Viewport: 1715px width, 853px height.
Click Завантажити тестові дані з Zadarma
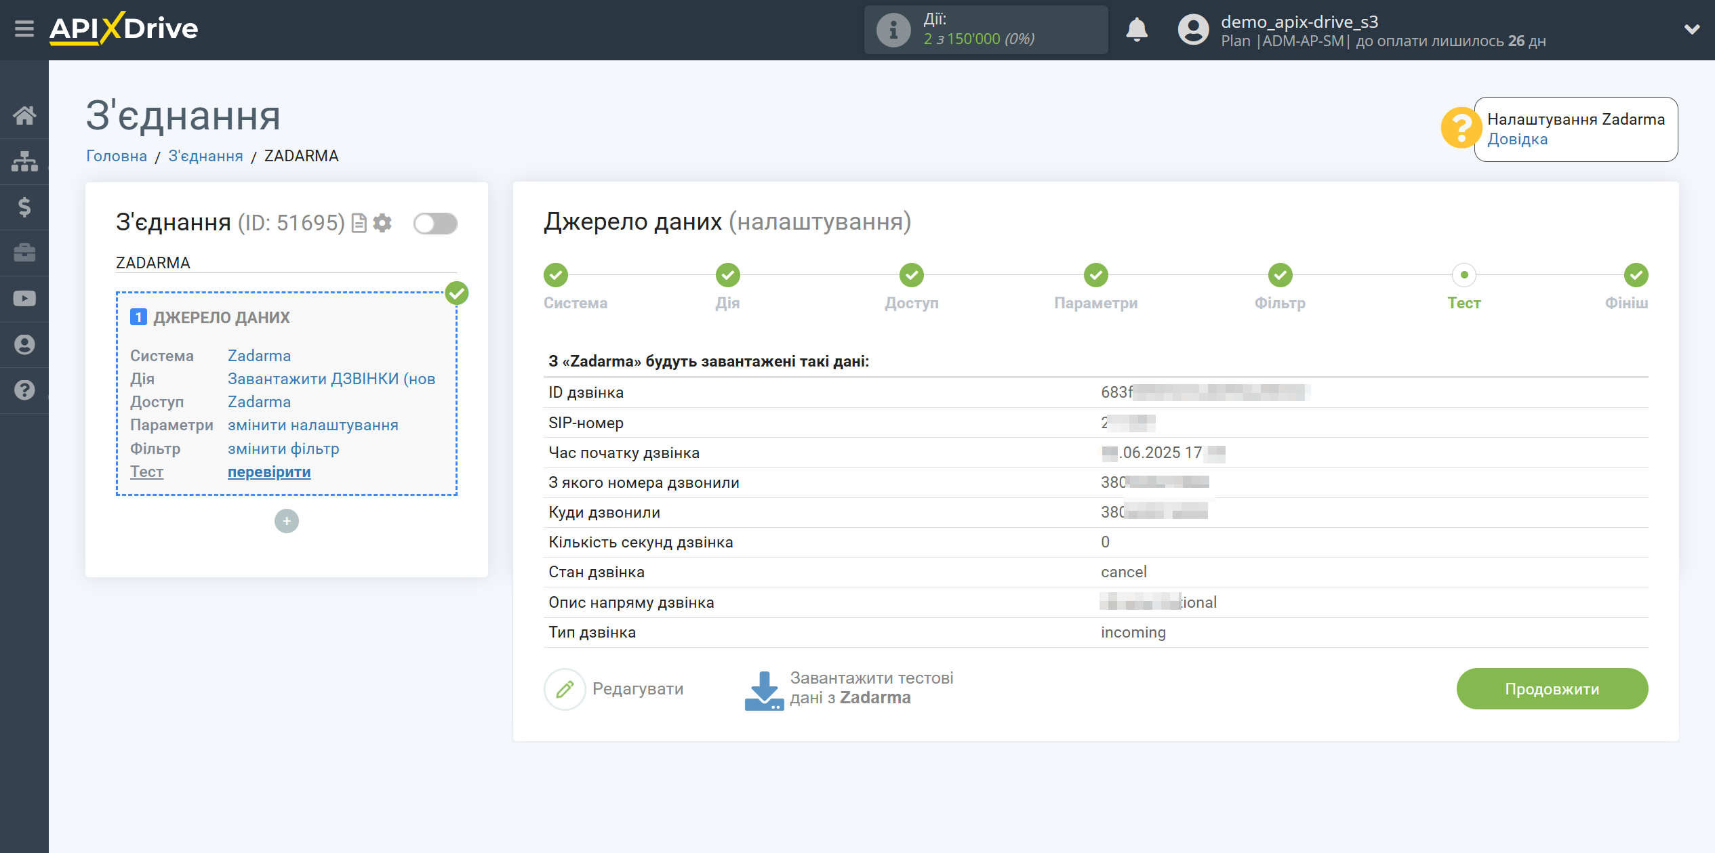click(x=871, y=688)
